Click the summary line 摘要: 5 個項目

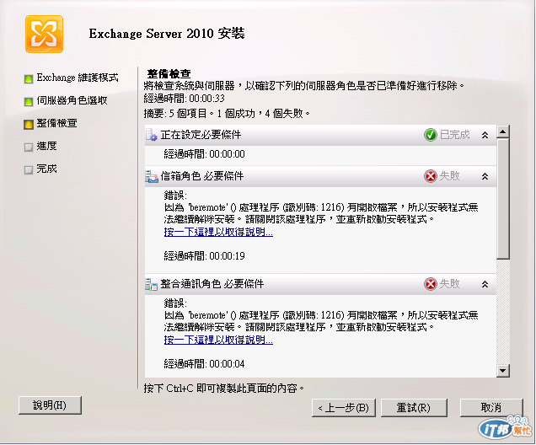point(227,114)
